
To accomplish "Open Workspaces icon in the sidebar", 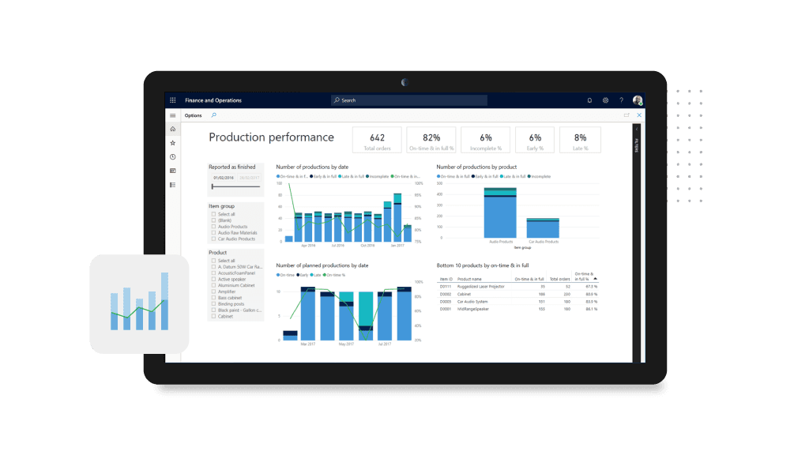I will click(x=173, y=171).
